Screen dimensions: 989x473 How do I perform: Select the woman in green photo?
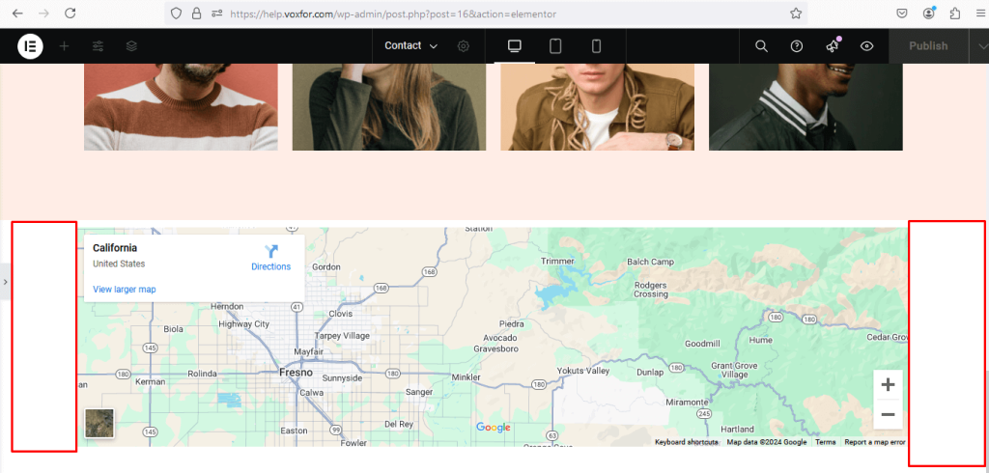[x=389, y=106]
